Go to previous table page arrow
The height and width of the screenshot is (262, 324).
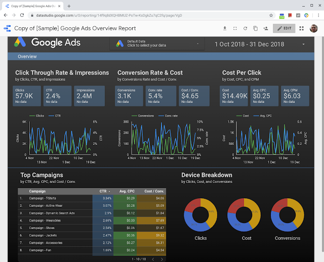153,259
